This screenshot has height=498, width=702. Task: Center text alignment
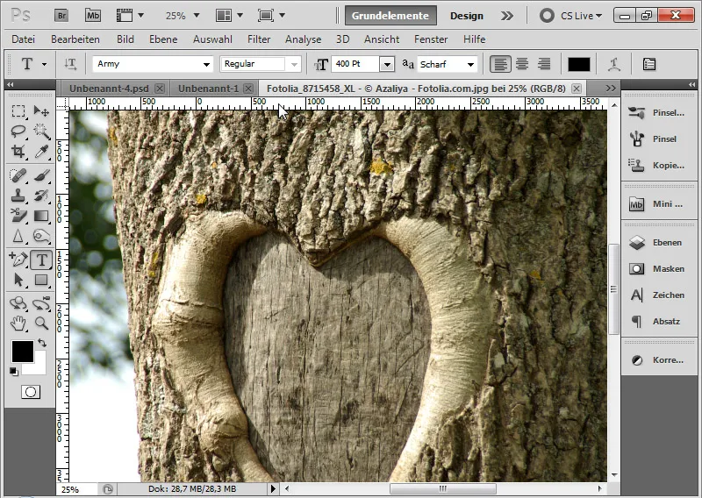pyautogui.click(x=522, y=64)
